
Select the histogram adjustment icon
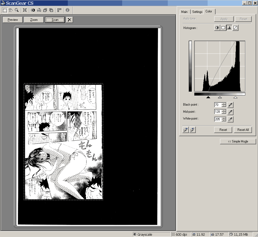coord(229,28)
